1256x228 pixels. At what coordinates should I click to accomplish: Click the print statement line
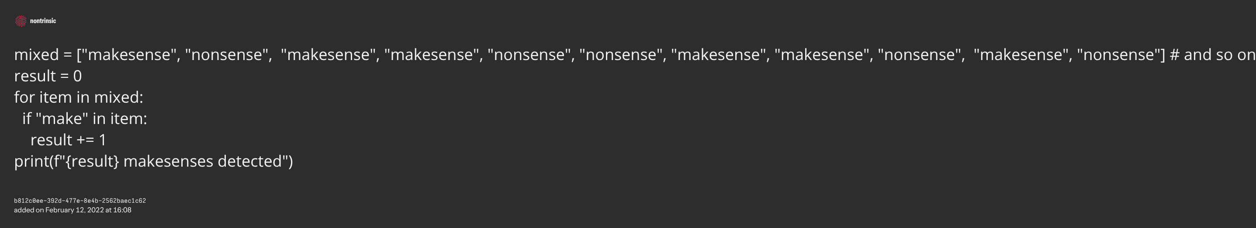click(x=153, y=161)
